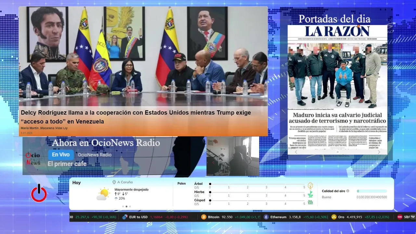Click the sun and cloud weather icon
Viewport: 416px width, 234px height.
103,194
